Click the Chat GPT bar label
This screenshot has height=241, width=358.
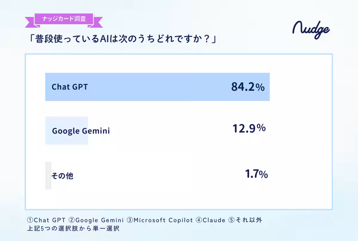pyautogui.click(x=70, y=87)
